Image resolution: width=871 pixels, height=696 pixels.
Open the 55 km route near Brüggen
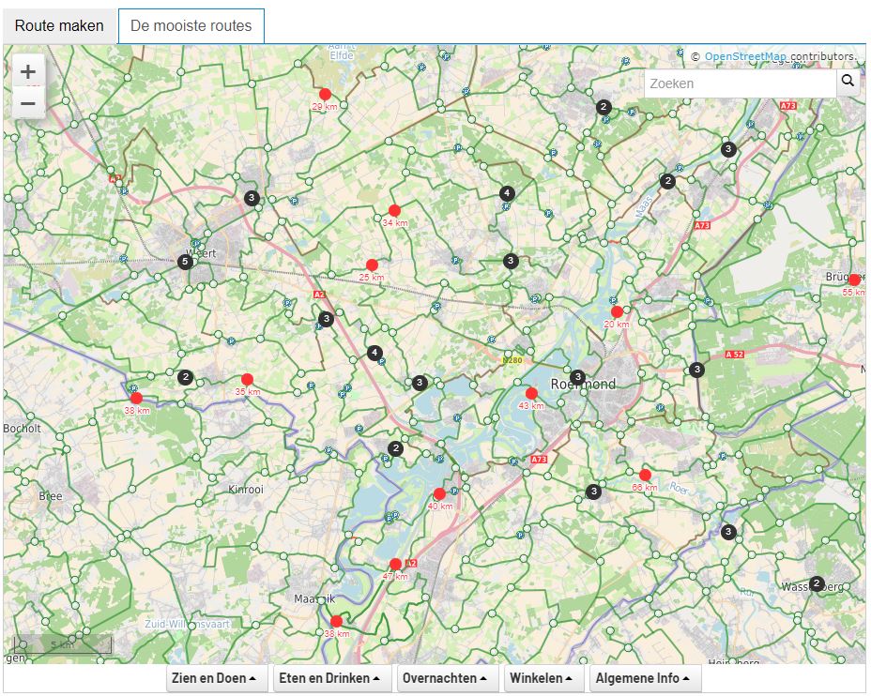pyautogui.click(x=854, y=278)
